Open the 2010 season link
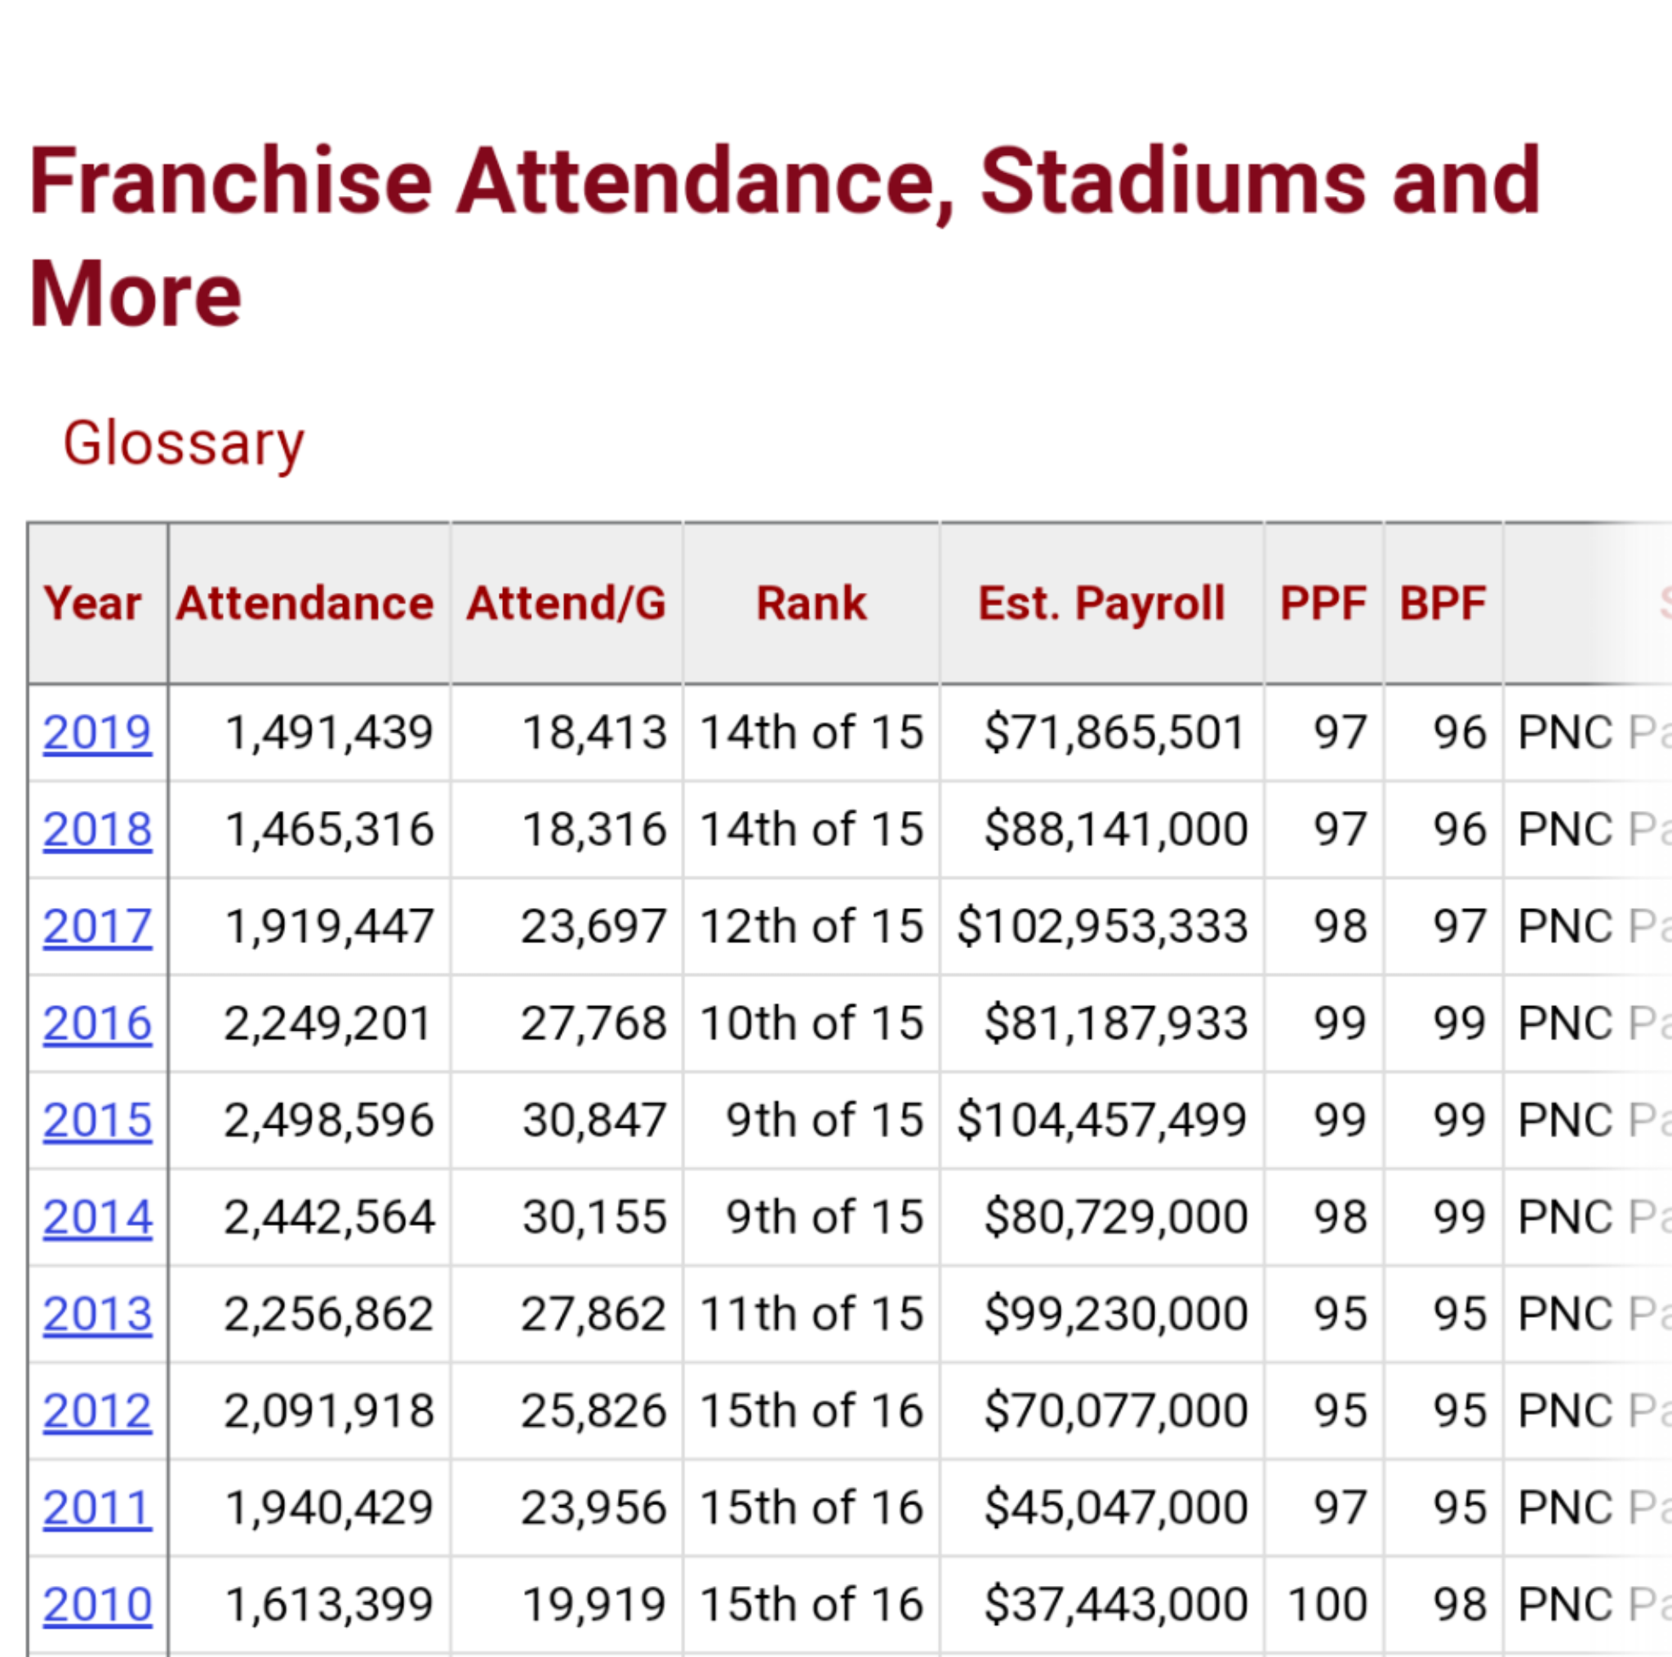This screenshot has width=1672, height=1657. coord(97,1605)
